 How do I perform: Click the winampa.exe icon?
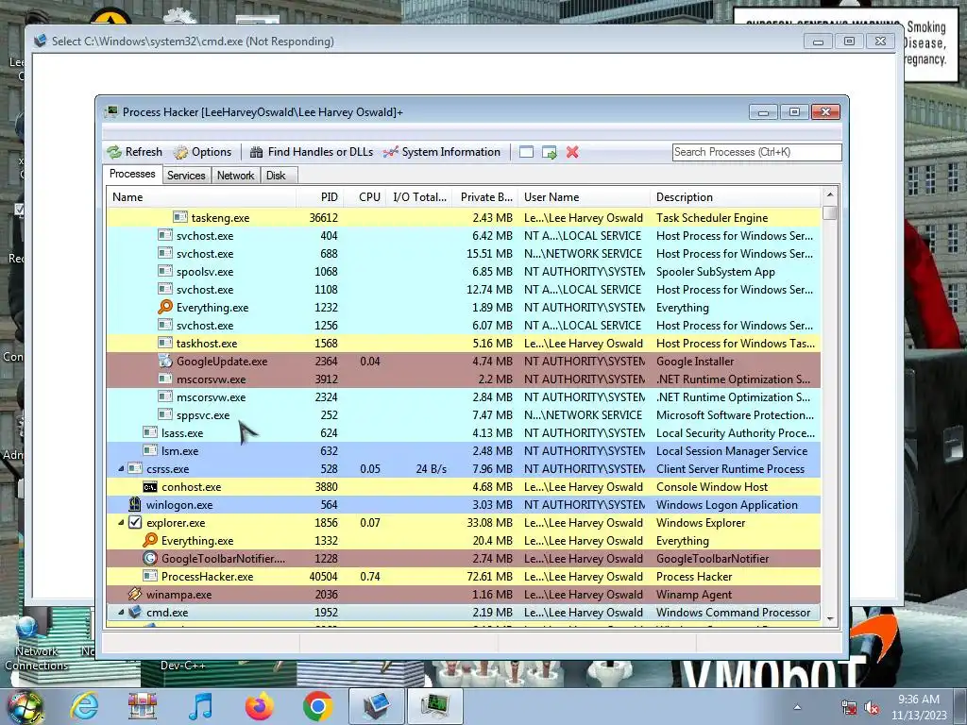point(135,595)
